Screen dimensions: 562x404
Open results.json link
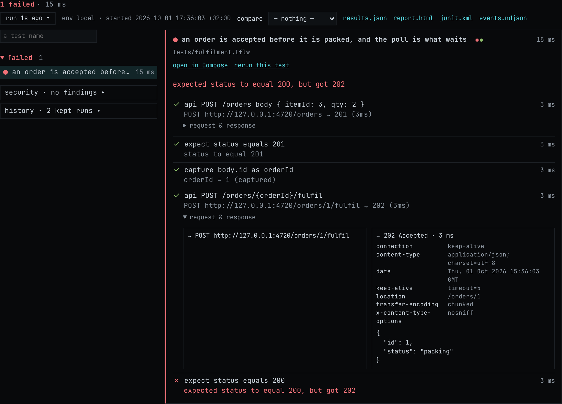(365, 18)
